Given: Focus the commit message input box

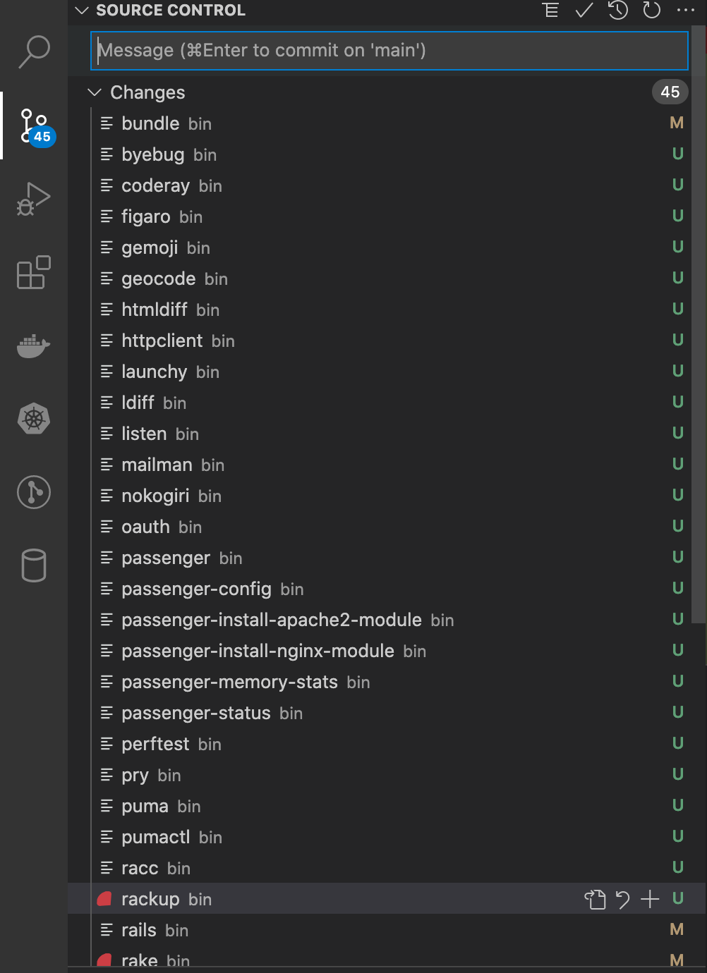Looking at the screenshot, I should point(389,51).
